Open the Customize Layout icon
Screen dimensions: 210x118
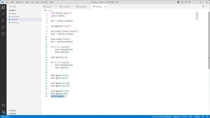point(189,2)
